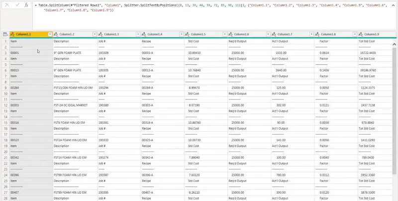Click cell FST6 FOAM HIN LID EM

coord(76,122)
